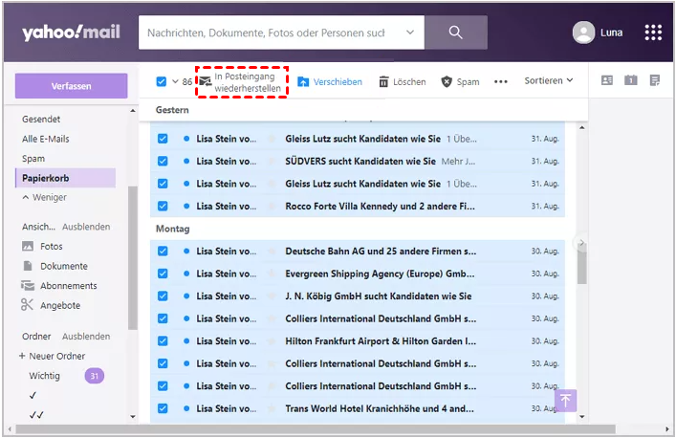Uncheck J. N. Köbig GmbH email checkbox
Screen dimensions: 676x438
click(x=163, y=296)
